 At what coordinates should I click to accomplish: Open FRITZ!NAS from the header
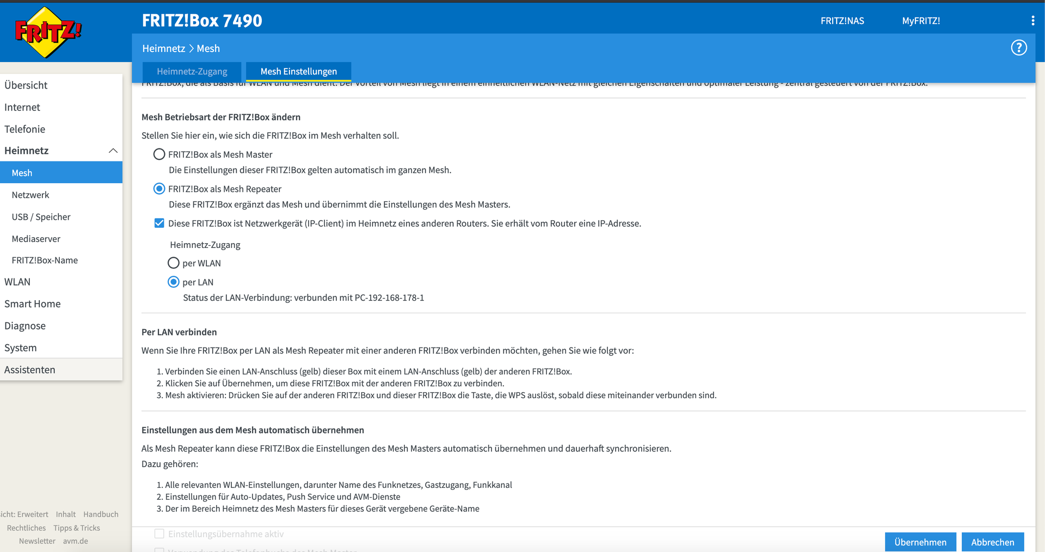(x=842, y=21)
